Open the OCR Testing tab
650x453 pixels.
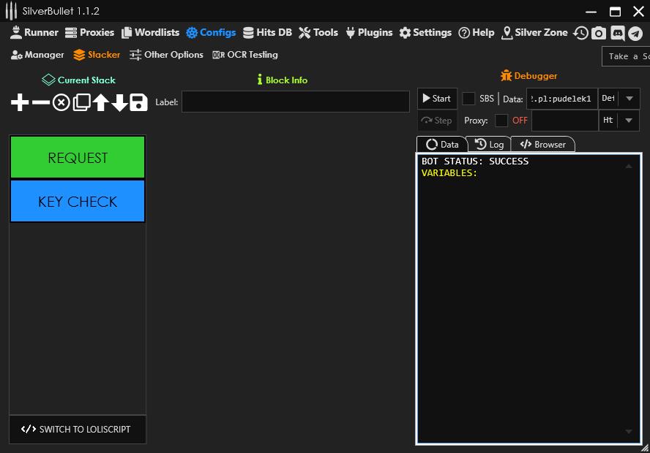pos(245,55)
